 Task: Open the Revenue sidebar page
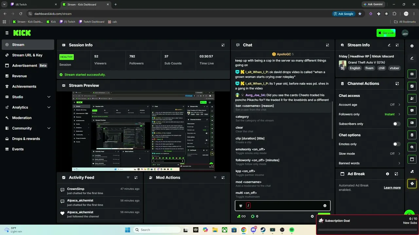[x=28, y=76]
